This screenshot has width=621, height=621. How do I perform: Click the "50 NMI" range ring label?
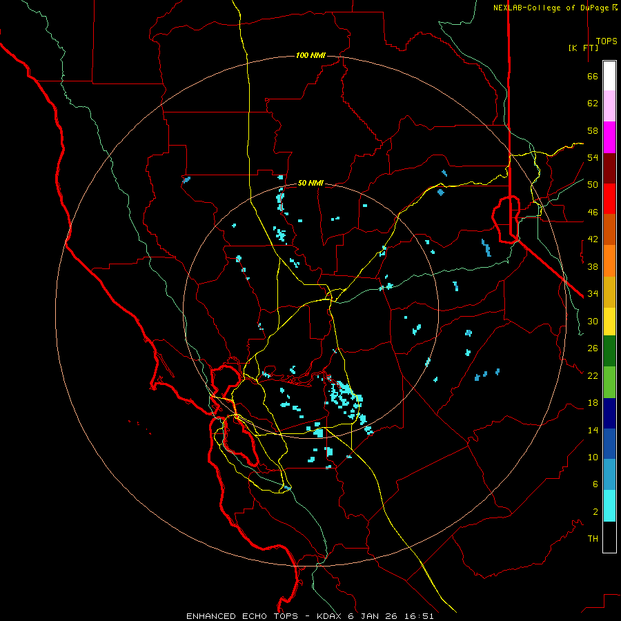[x=310, y=183]
